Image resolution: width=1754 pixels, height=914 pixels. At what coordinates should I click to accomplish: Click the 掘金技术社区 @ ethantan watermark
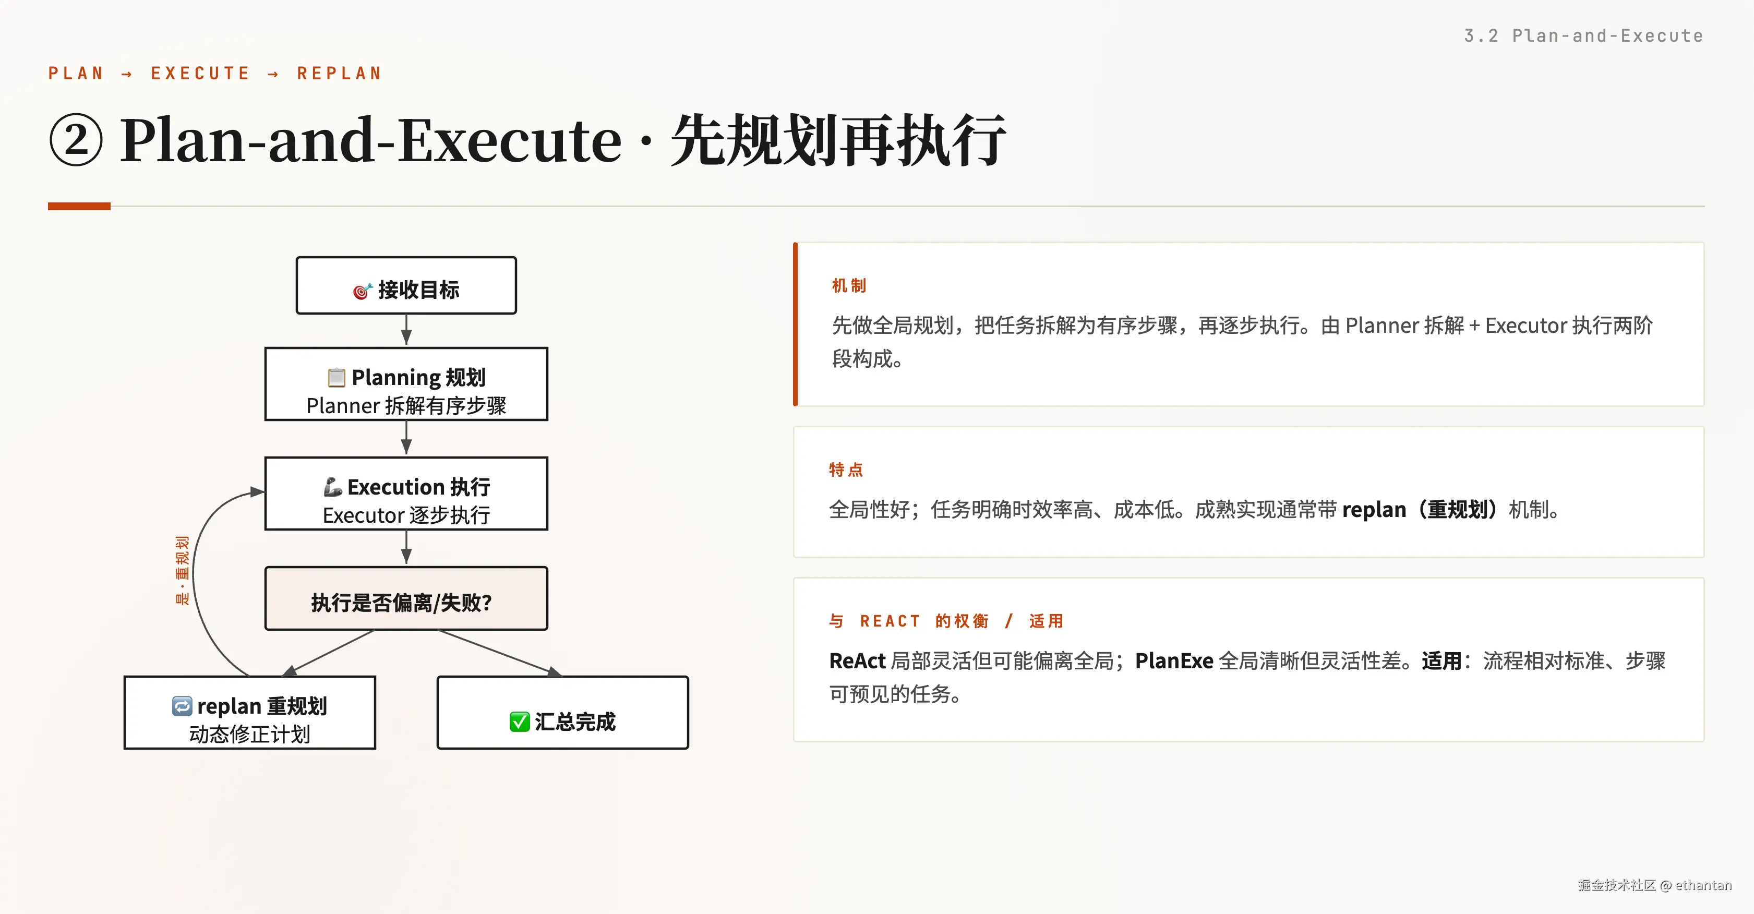click(x=1654, y=885)
